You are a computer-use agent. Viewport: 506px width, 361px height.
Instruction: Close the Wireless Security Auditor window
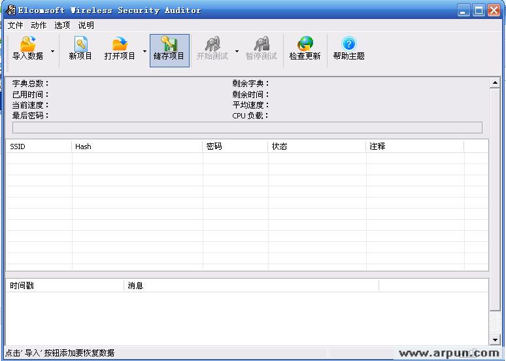tap(494, 10)
